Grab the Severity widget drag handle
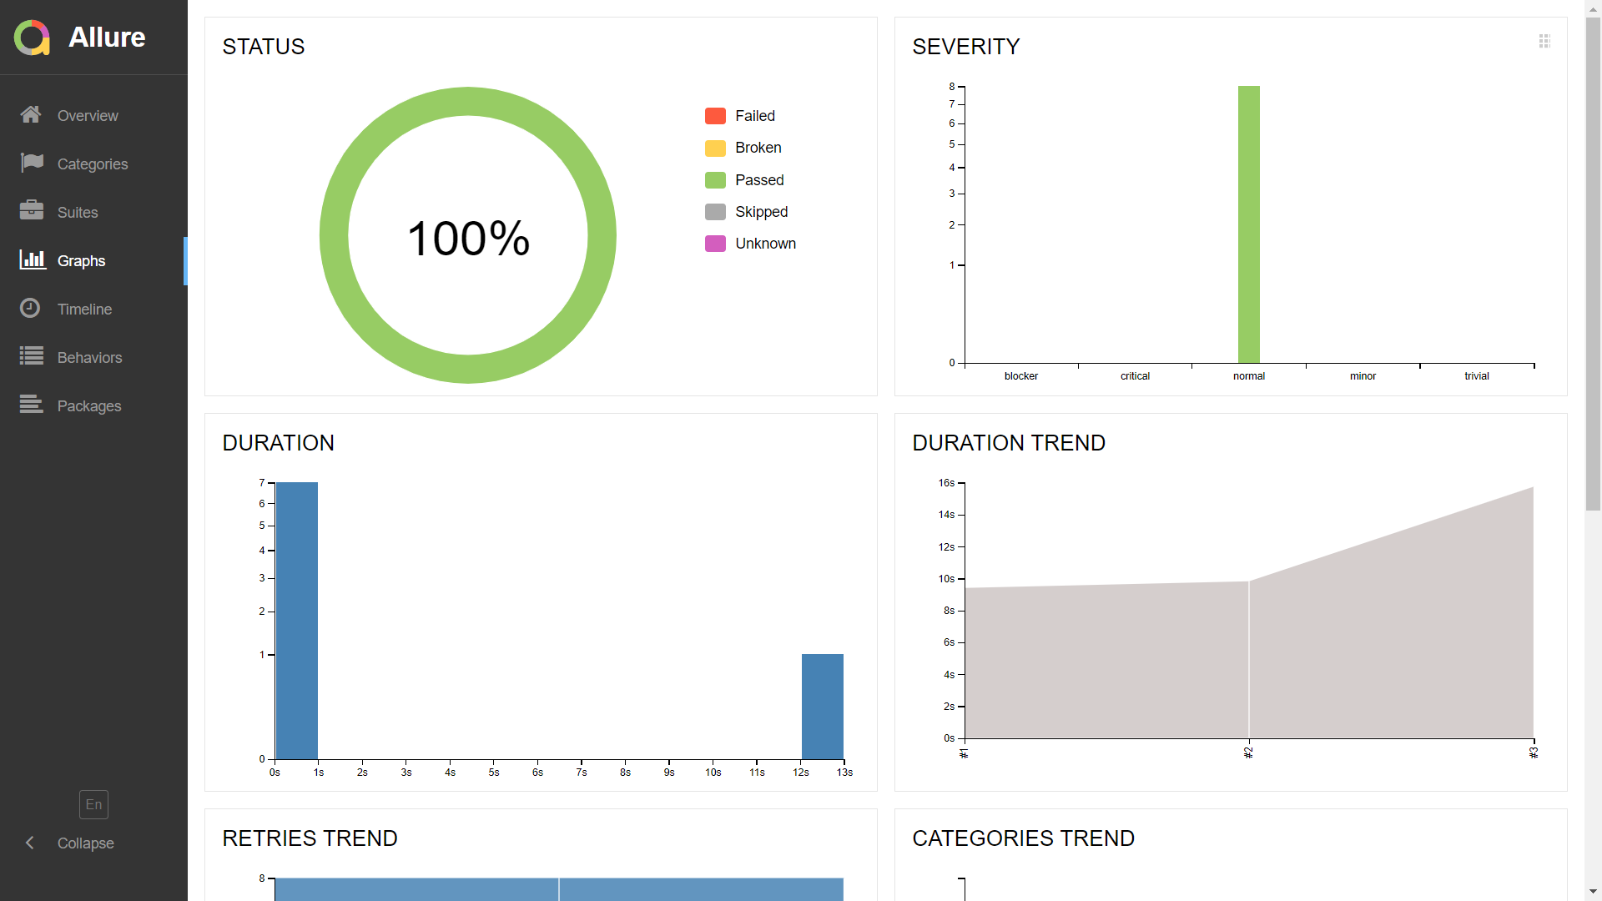 (x=1544, y=41)
